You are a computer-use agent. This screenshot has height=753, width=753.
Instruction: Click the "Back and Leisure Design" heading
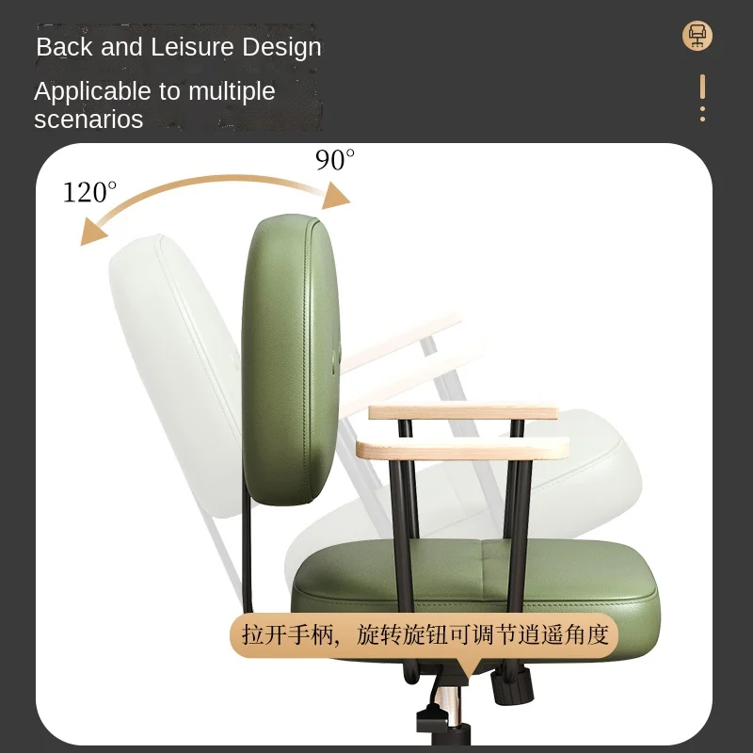pos(179,47)
